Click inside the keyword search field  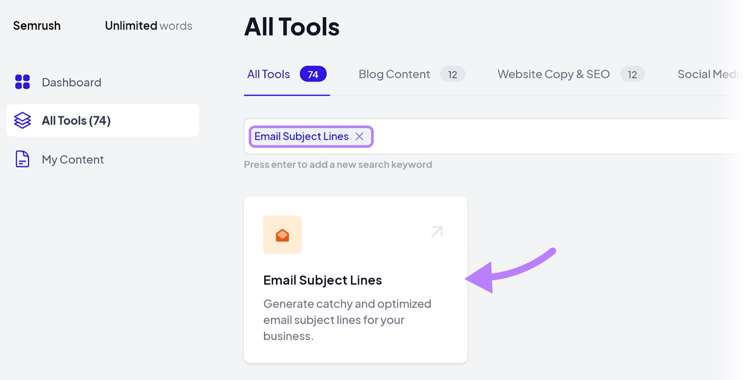point(516,137)
